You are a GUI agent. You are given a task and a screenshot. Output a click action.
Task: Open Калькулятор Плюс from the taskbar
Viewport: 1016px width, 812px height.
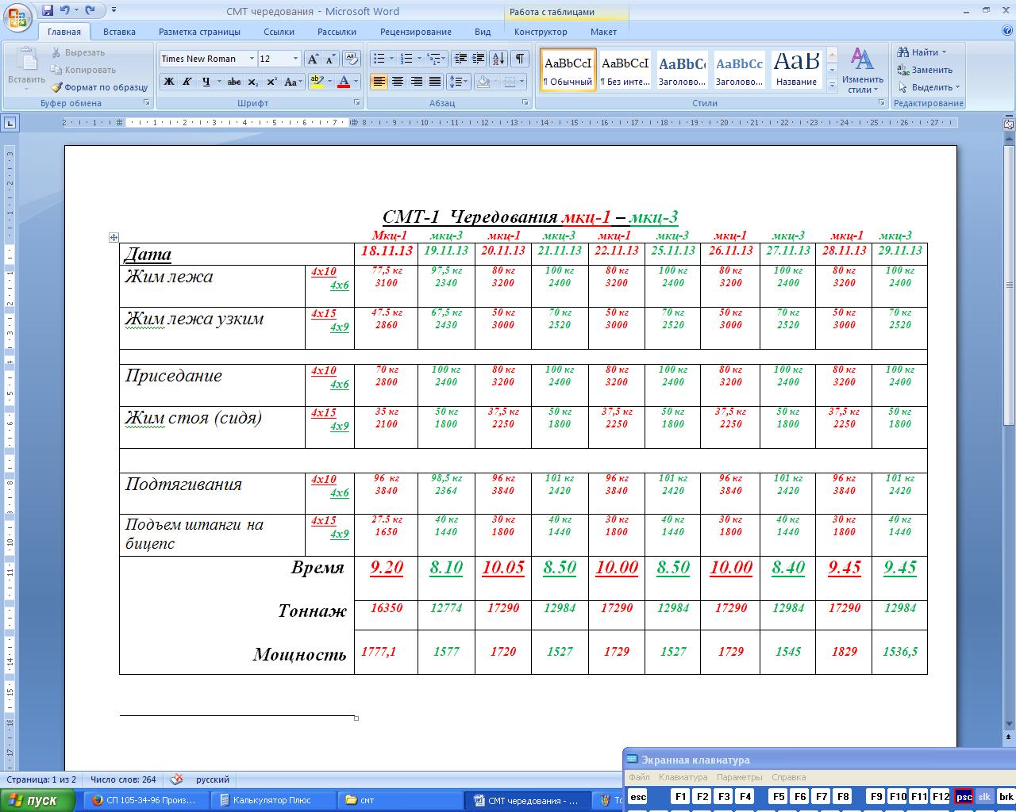(271, 800)
